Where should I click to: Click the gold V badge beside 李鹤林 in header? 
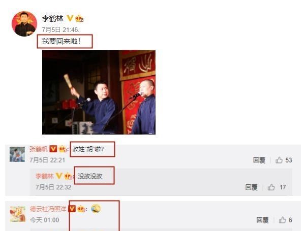pyautogui.click(x=70, y=18)
